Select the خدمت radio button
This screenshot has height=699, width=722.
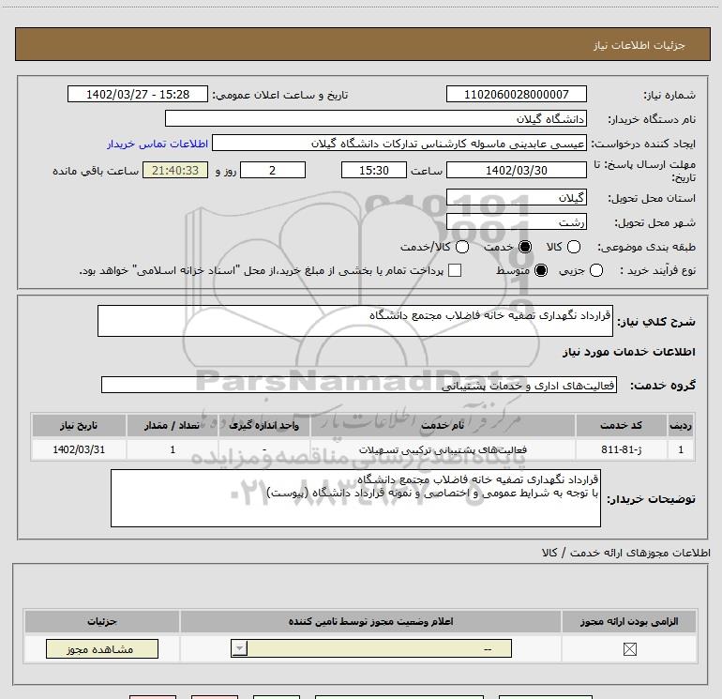click(524, 247)
